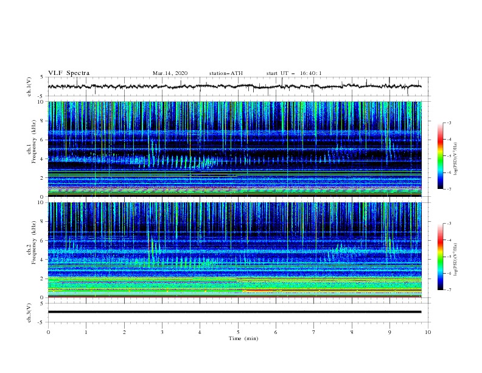
Task: Click tick label "4" on the time axis
Action: (x=200, y=332)
